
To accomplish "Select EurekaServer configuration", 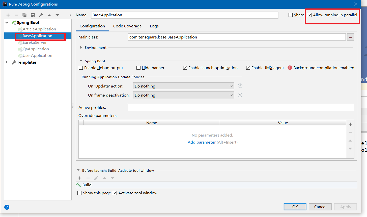I will tap(35, 42).
